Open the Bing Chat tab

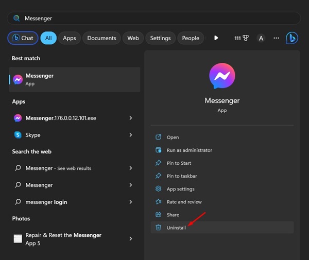click(22, 38)
